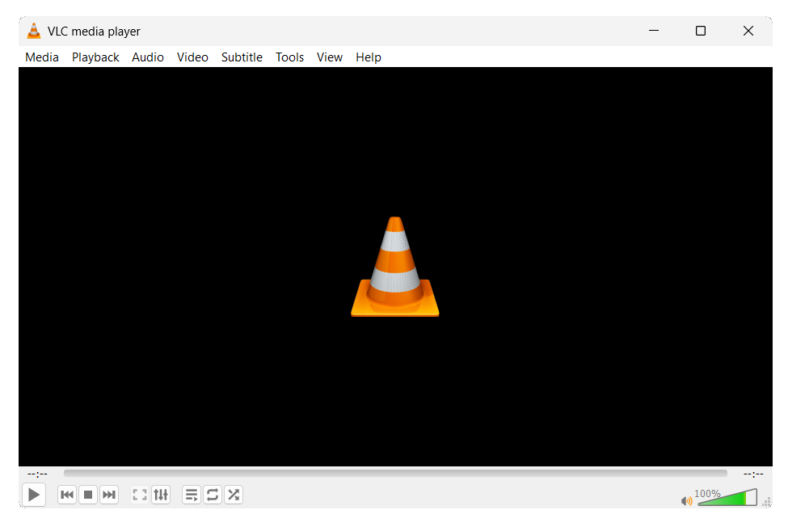Open the Tools menu
The width and height of the screenshot is (788, 527).
289,57
